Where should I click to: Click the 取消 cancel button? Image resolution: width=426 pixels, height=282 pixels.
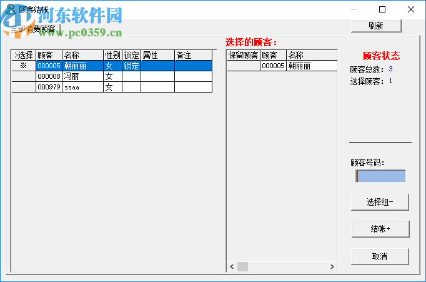(x=380, y=256)
